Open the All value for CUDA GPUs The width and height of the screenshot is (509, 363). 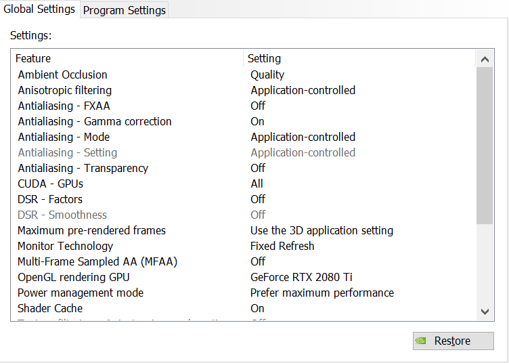pyautogui.click(x=257, y=184)
